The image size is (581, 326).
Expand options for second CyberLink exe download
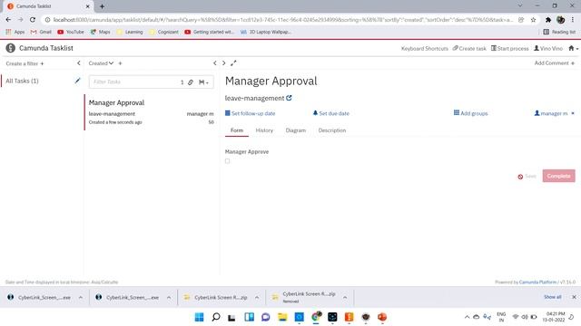(x=169, y=297)
